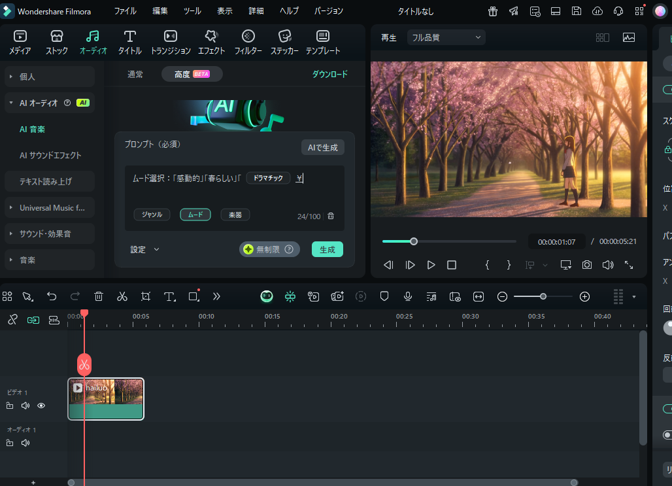
Task: Take a snapshot with the camera icon
Action: 587,265
